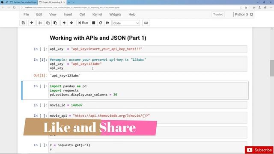Image resolution: width=274 pixels, height=154 pixels.
Task: Refresh the page in the browser
Action: tap(14, 8)
